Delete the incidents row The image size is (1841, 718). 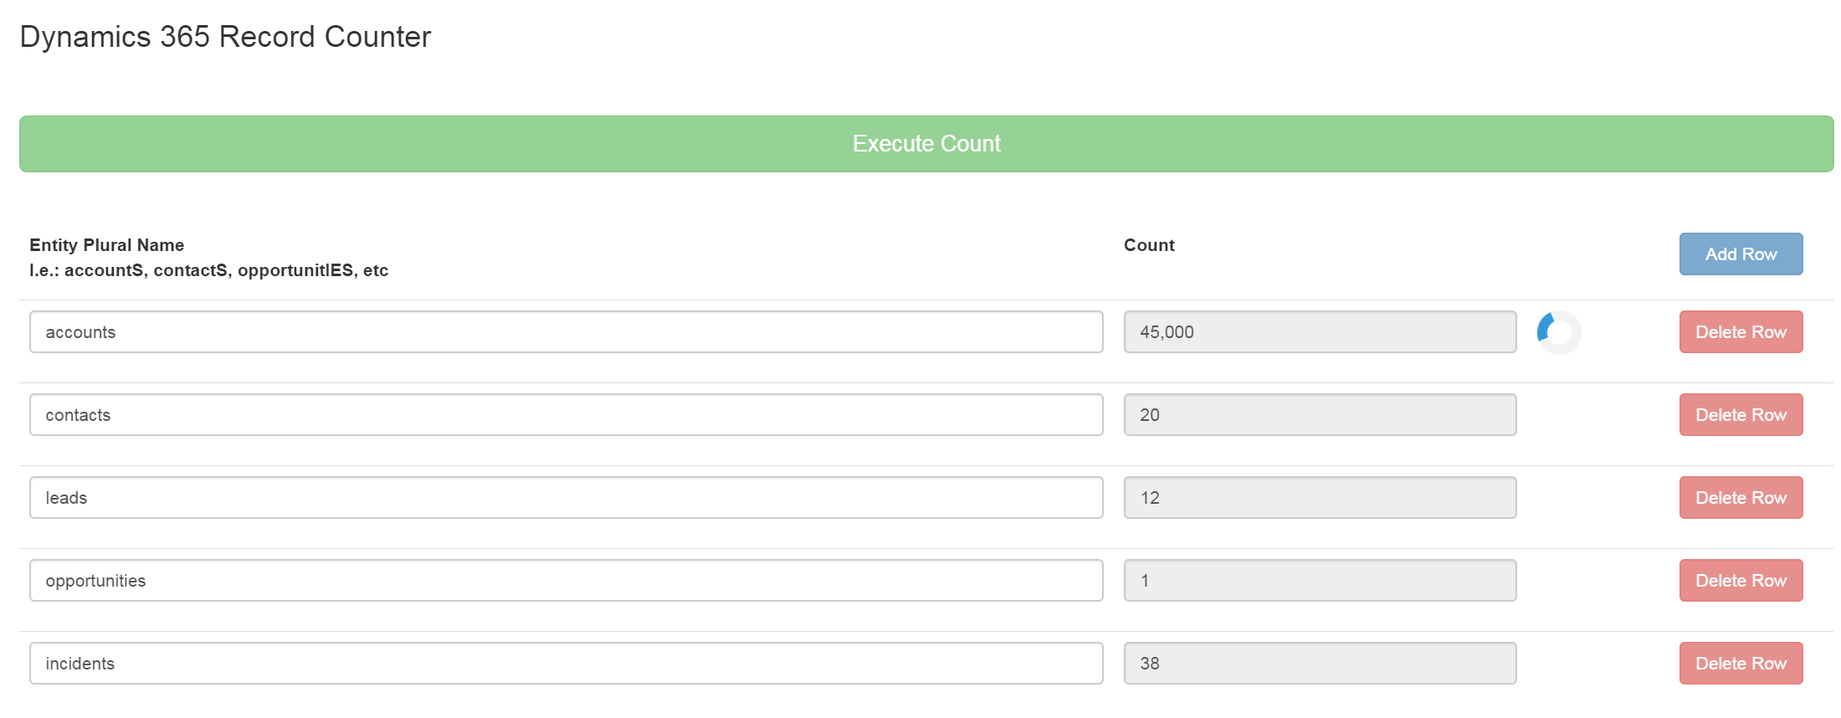coord(1741,664)
